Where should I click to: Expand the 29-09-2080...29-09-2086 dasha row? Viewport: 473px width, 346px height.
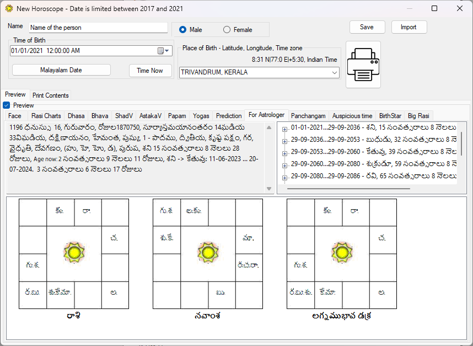(x=284, y=178)
